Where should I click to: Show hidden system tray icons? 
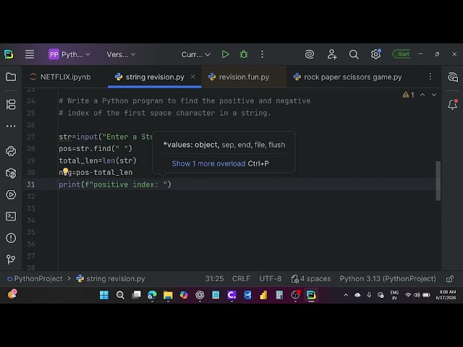point(346,295)
